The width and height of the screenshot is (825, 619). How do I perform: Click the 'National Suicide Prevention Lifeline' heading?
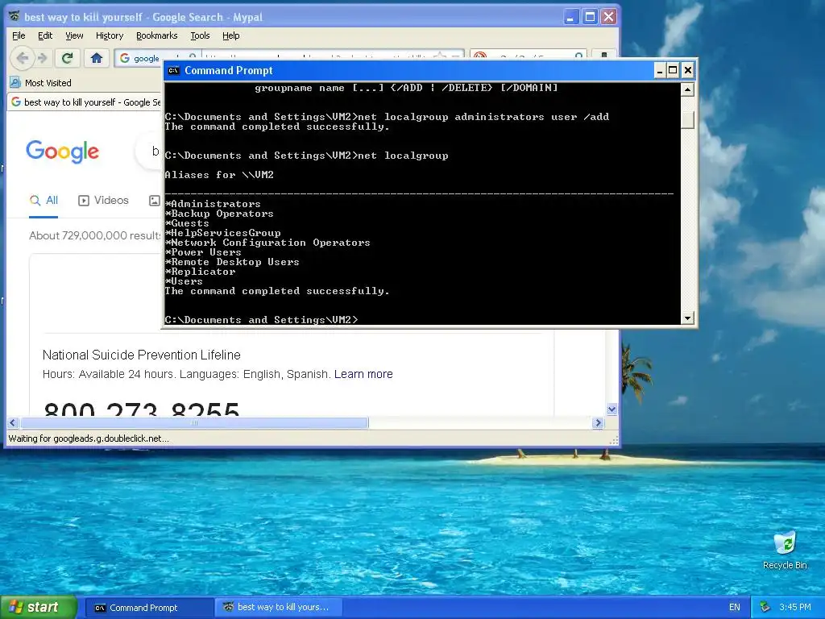coord(142,355)
